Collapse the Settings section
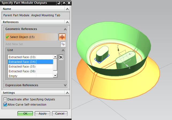Image resolution: width=172 pixels, height=120 pixels. [67, 93]
